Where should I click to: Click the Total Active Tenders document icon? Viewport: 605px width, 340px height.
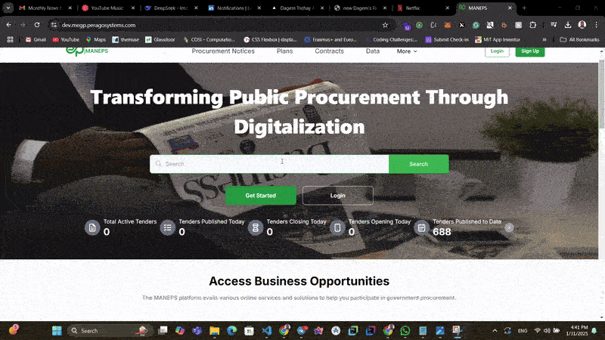(92, 227)
